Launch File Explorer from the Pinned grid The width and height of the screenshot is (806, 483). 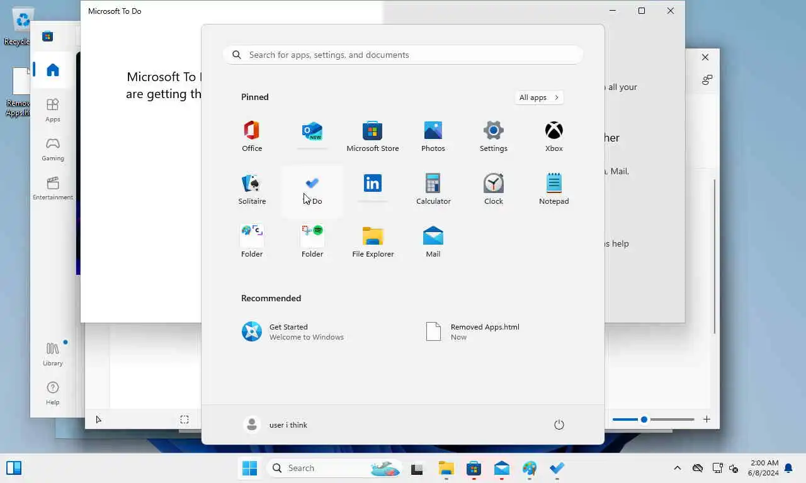tap(373, 242)
